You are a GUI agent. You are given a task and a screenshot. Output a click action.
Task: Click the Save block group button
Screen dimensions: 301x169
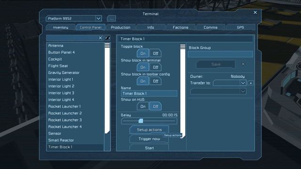pos(215,64)
